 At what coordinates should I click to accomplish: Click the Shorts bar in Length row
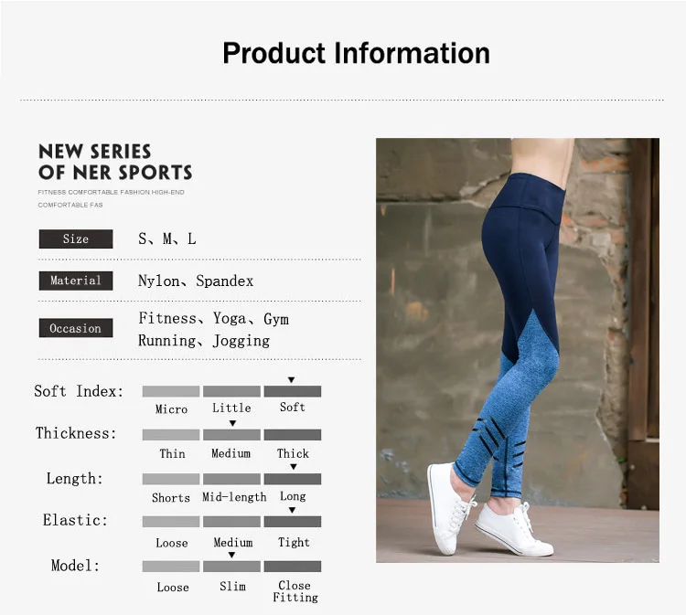[x=171, y=479]
